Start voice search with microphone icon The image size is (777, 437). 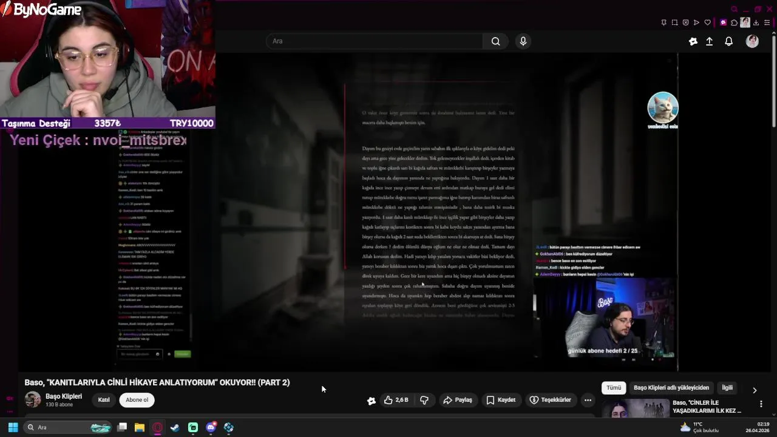coord(523,41)
